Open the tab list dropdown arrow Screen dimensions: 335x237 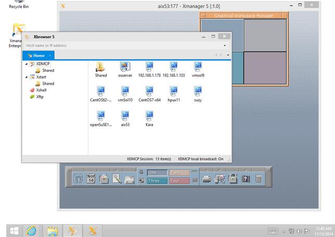tap(228, 55)
